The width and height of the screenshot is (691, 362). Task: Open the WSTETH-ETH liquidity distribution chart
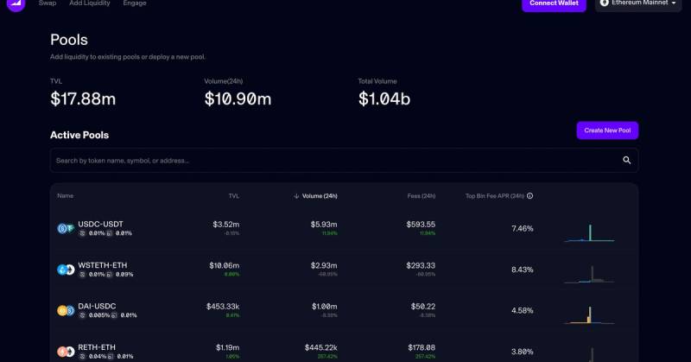pyautogui.click(x=589, y=274)
